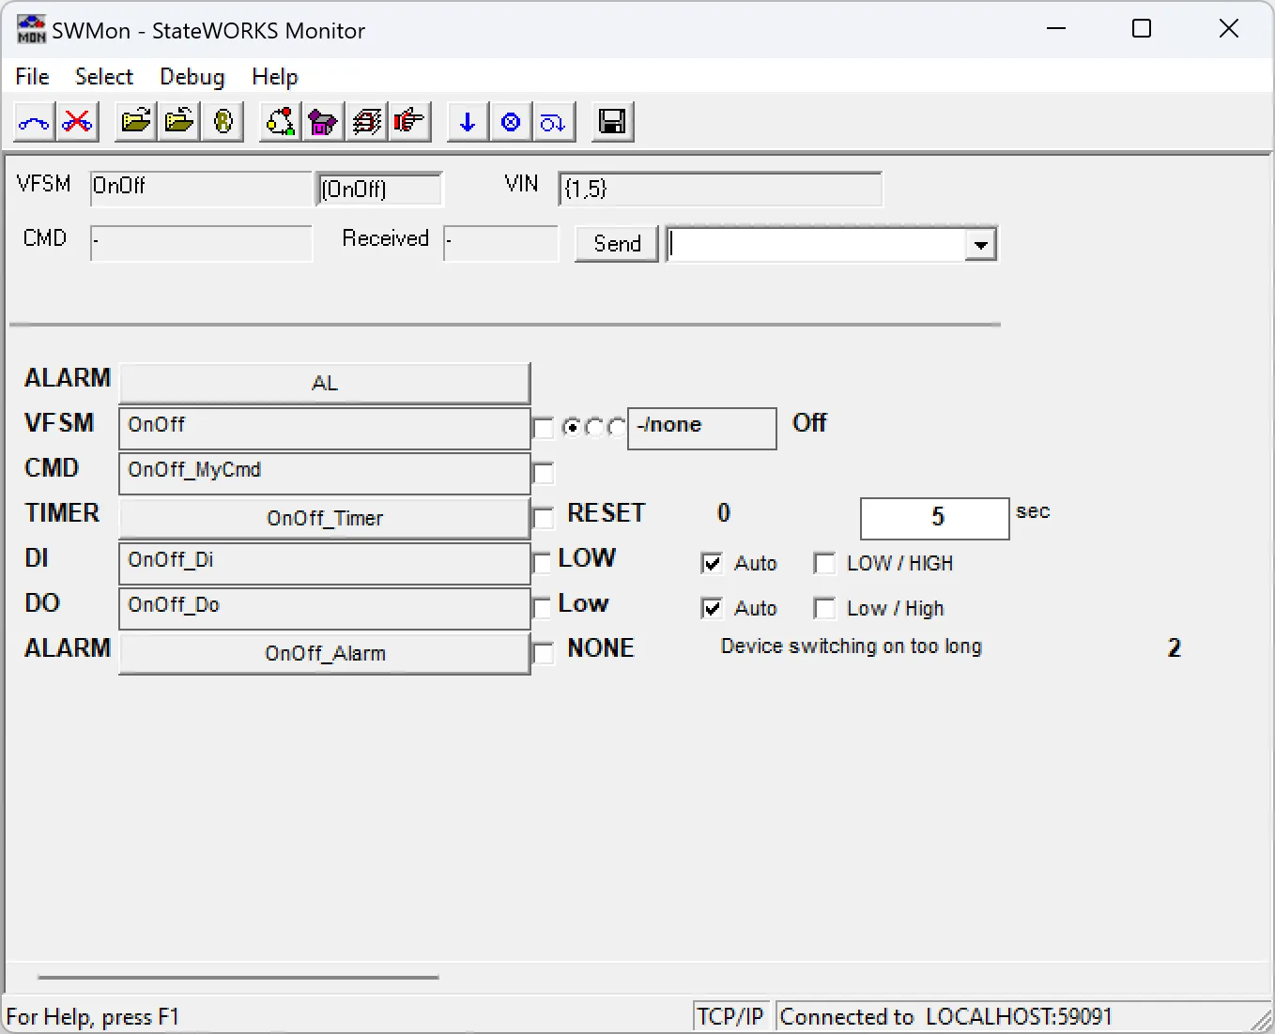Image resolution: width=1275 pixels, height=1034 pixels.
Task: Expand the dropdown arrow beside Send
Action: click(980, 245)
